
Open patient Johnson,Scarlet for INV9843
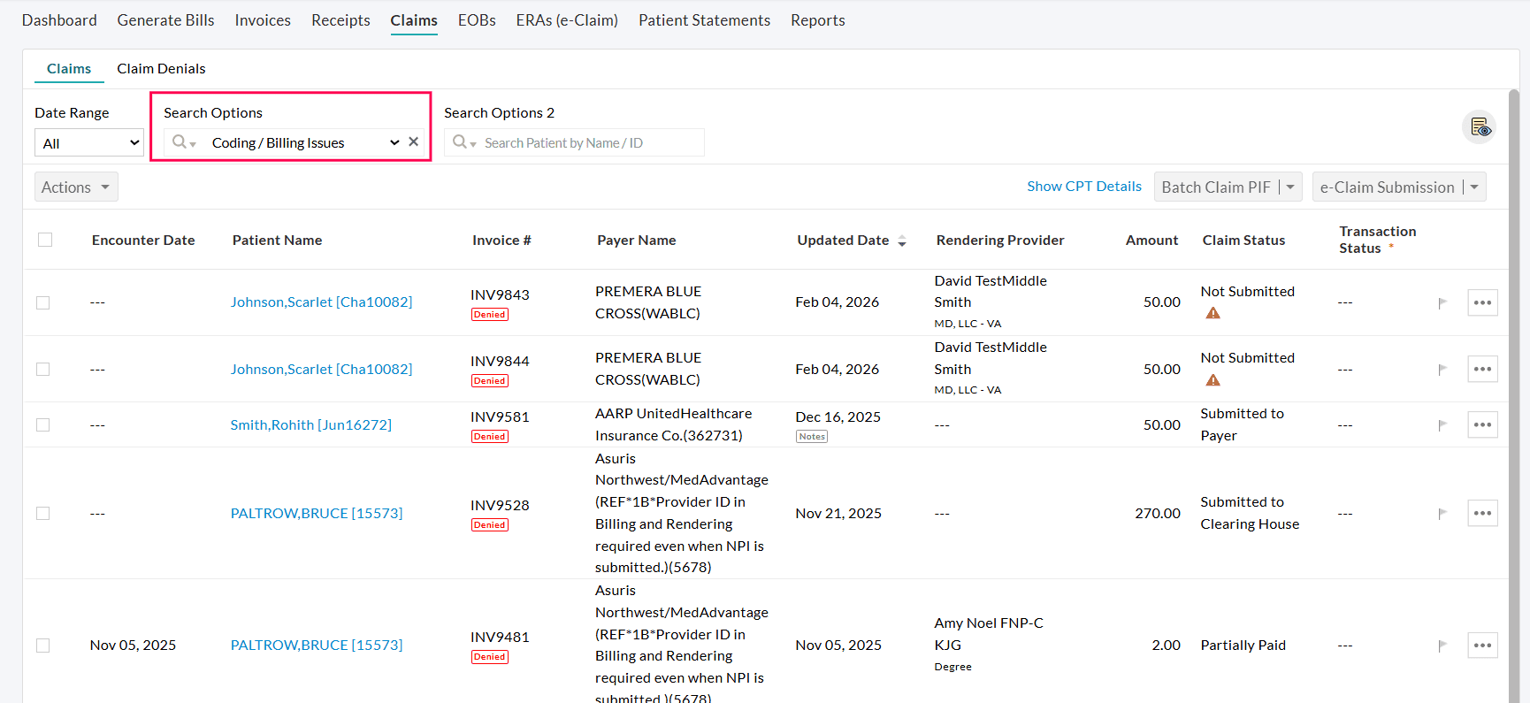coord(321,302)
